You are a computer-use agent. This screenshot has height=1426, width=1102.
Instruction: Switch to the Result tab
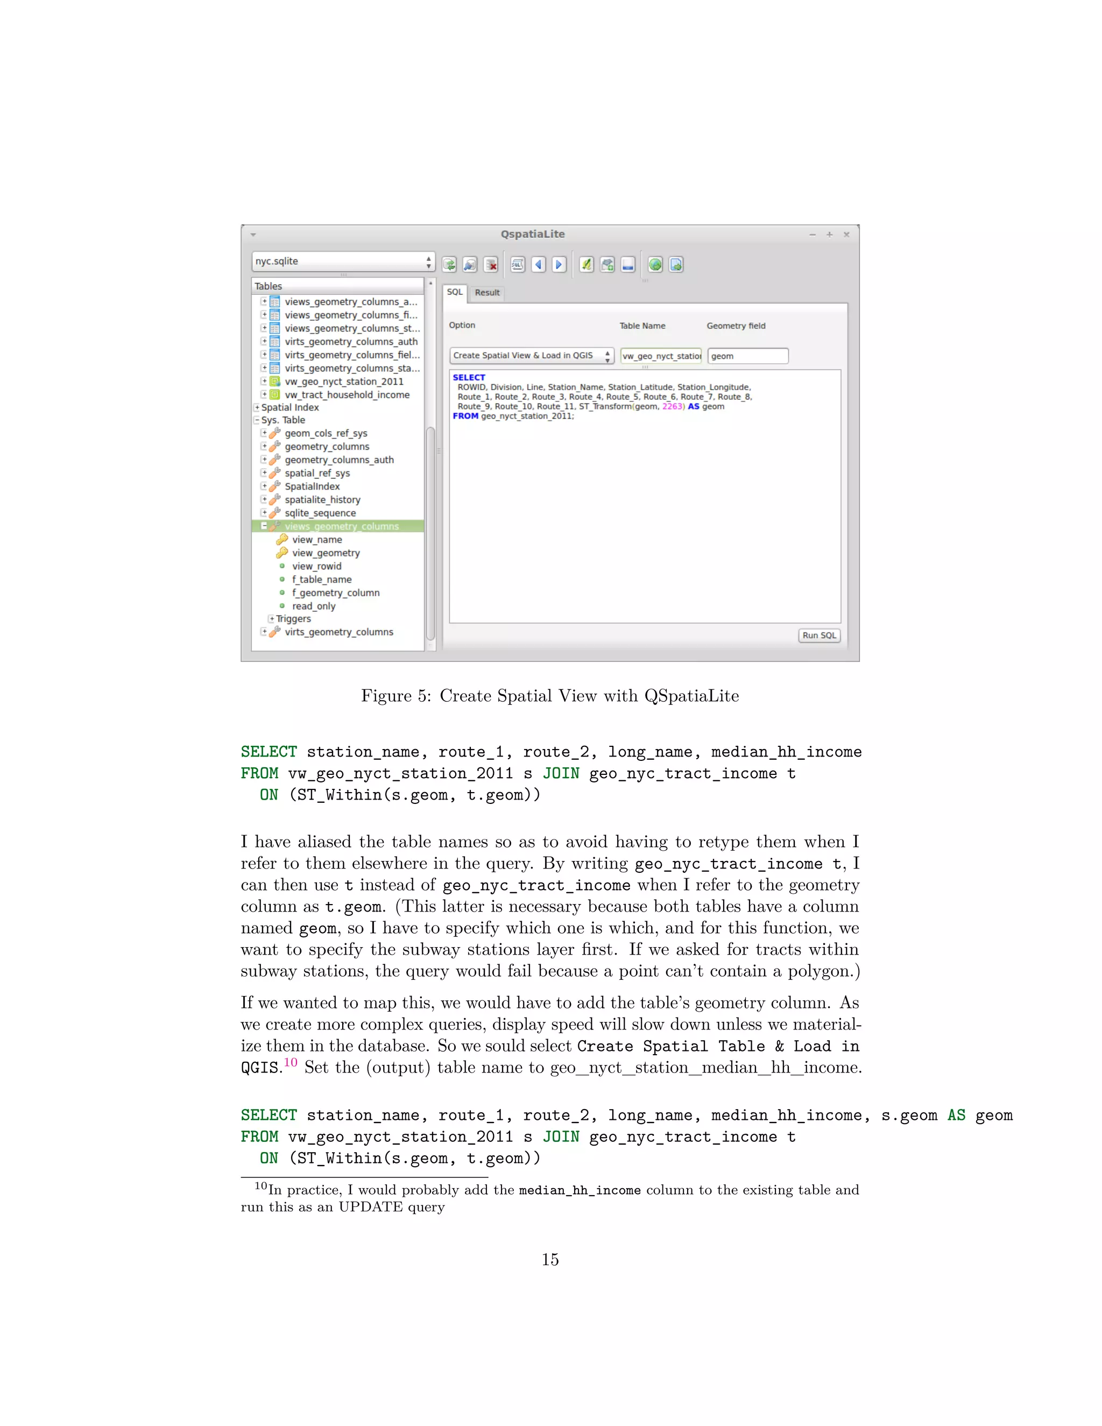tap(487, 293)
